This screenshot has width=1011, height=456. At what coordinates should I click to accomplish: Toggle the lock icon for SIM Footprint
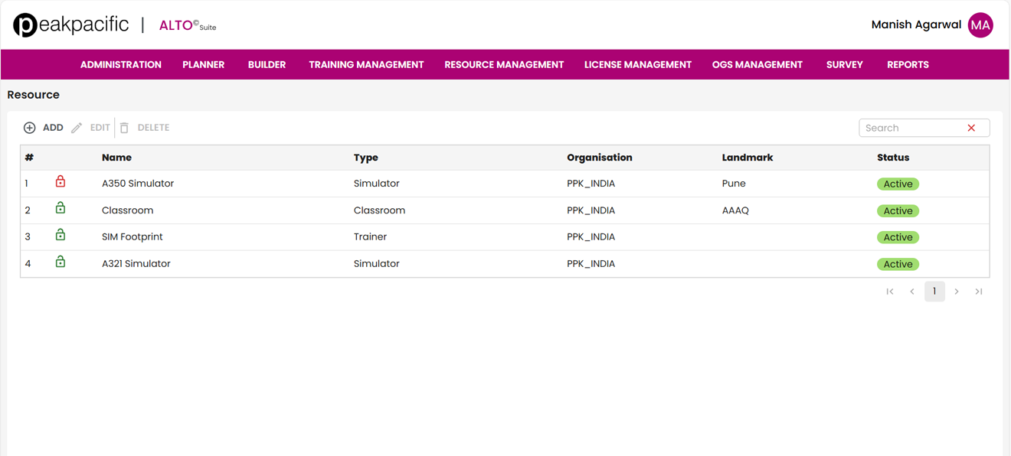pos(61,236)
